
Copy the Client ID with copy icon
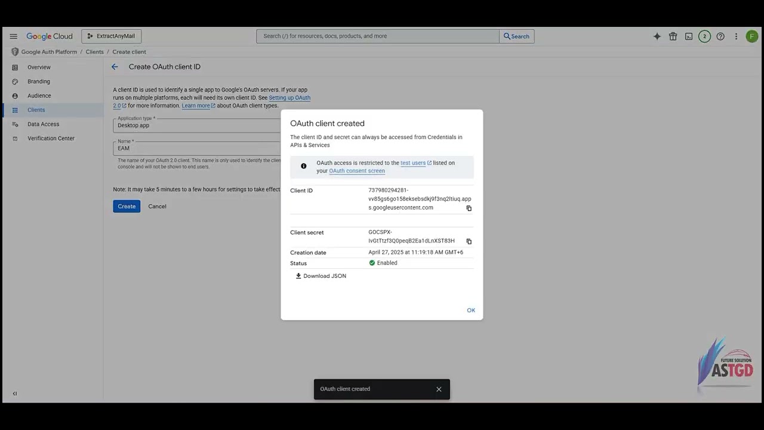click(x=469, y=208)
